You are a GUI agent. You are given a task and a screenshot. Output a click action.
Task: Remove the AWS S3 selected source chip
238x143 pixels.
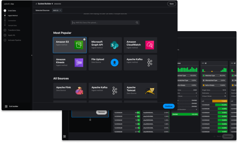tap(60, 10)
